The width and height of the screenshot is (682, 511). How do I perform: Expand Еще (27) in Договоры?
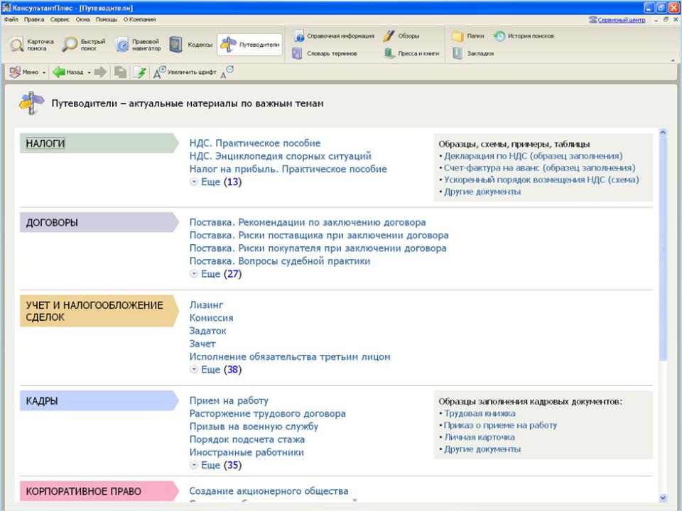coord(216,274)
